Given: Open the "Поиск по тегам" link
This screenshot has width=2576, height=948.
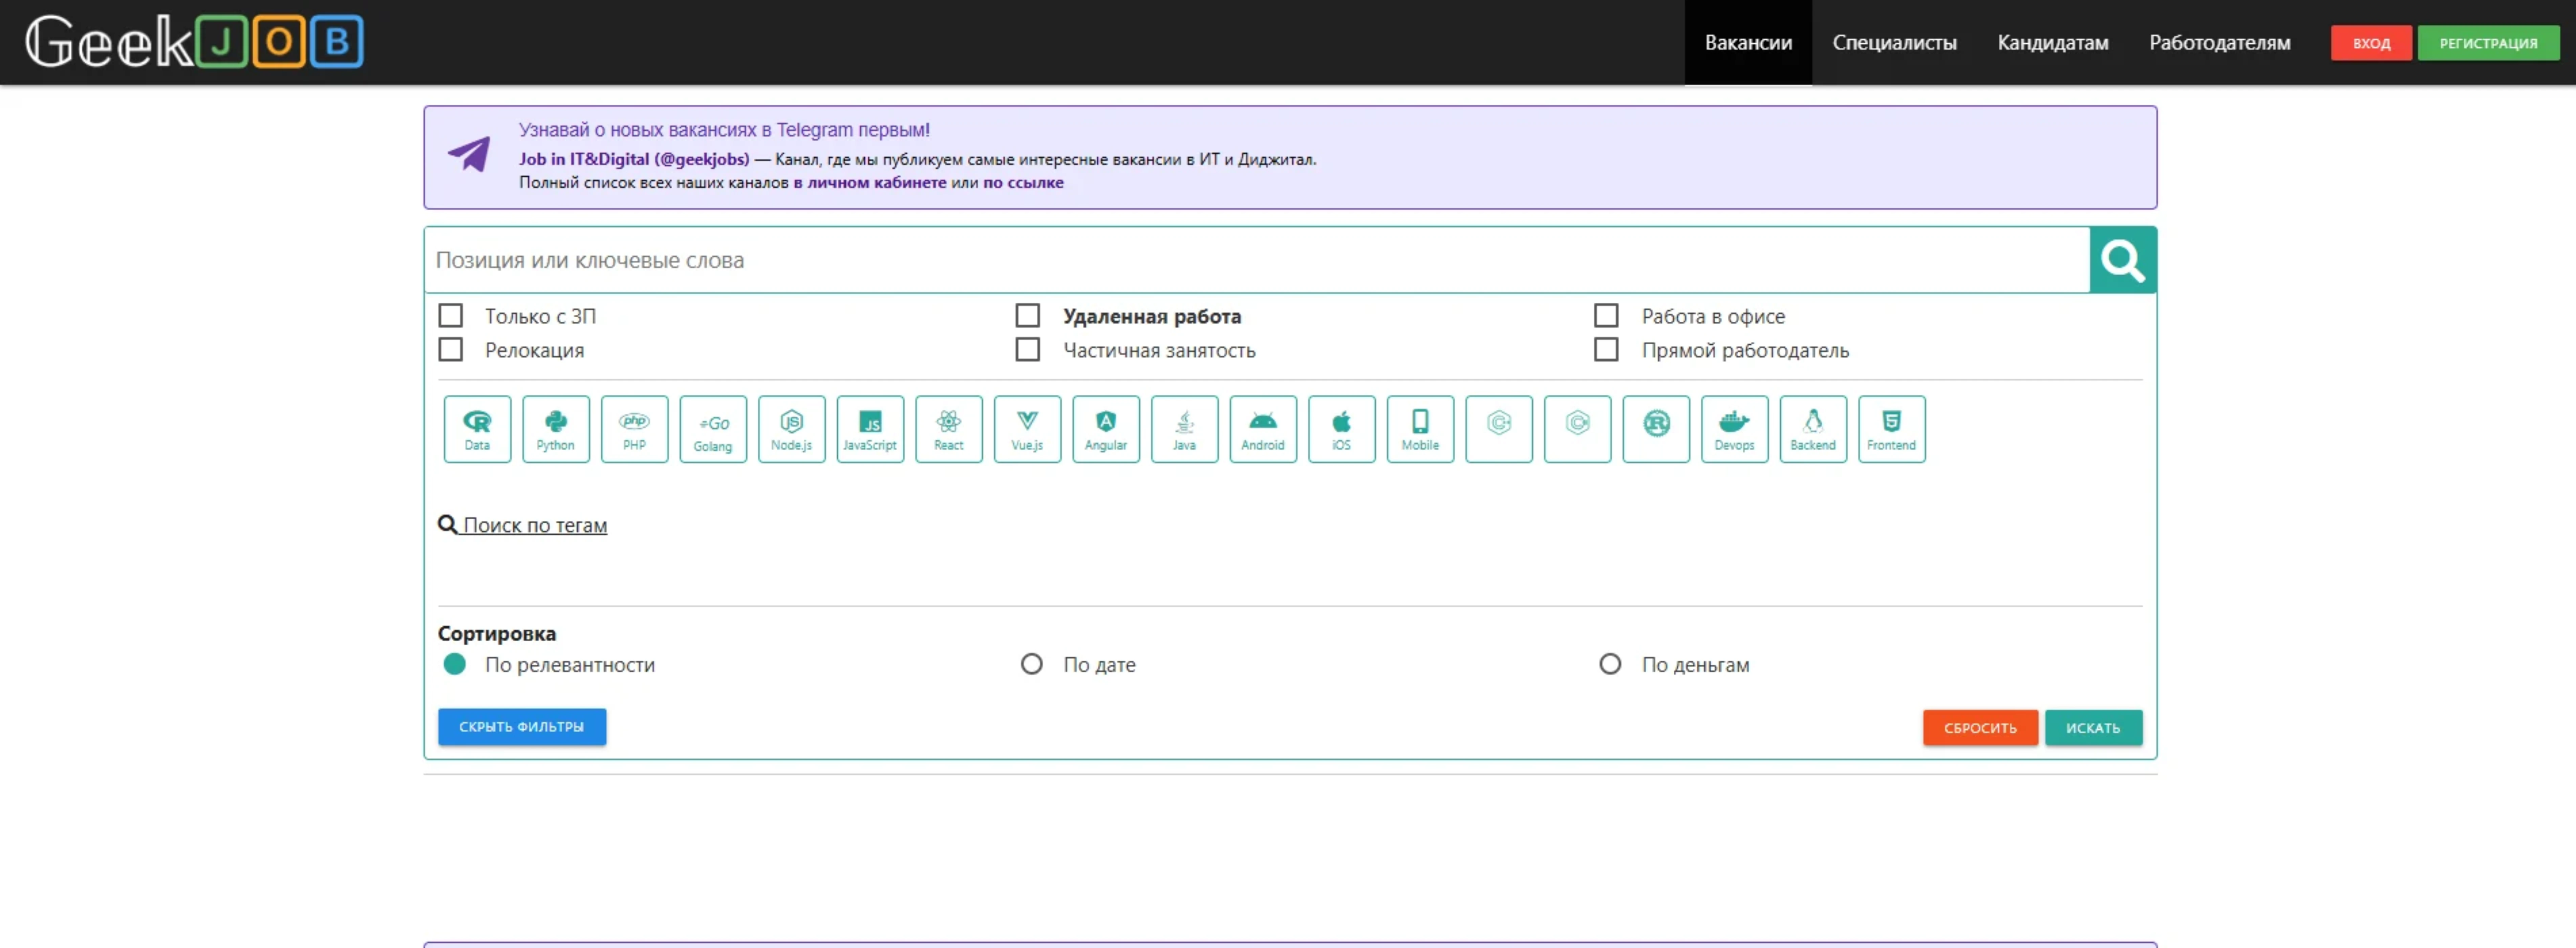Looking at the screenshot, I should (x=523, y=525).
